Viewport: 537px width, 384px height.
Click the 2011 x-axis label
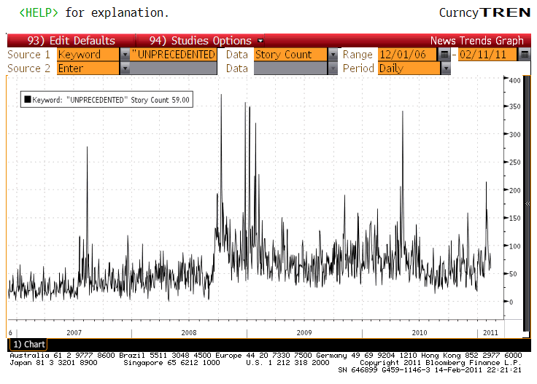(490, 332)
